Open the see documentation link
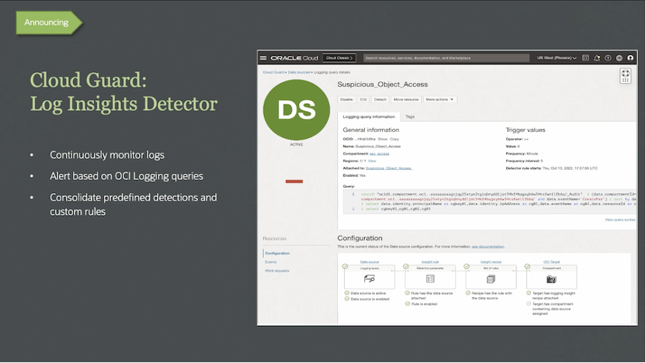This screenshot has width=646, height=363. tap(488, 247)
